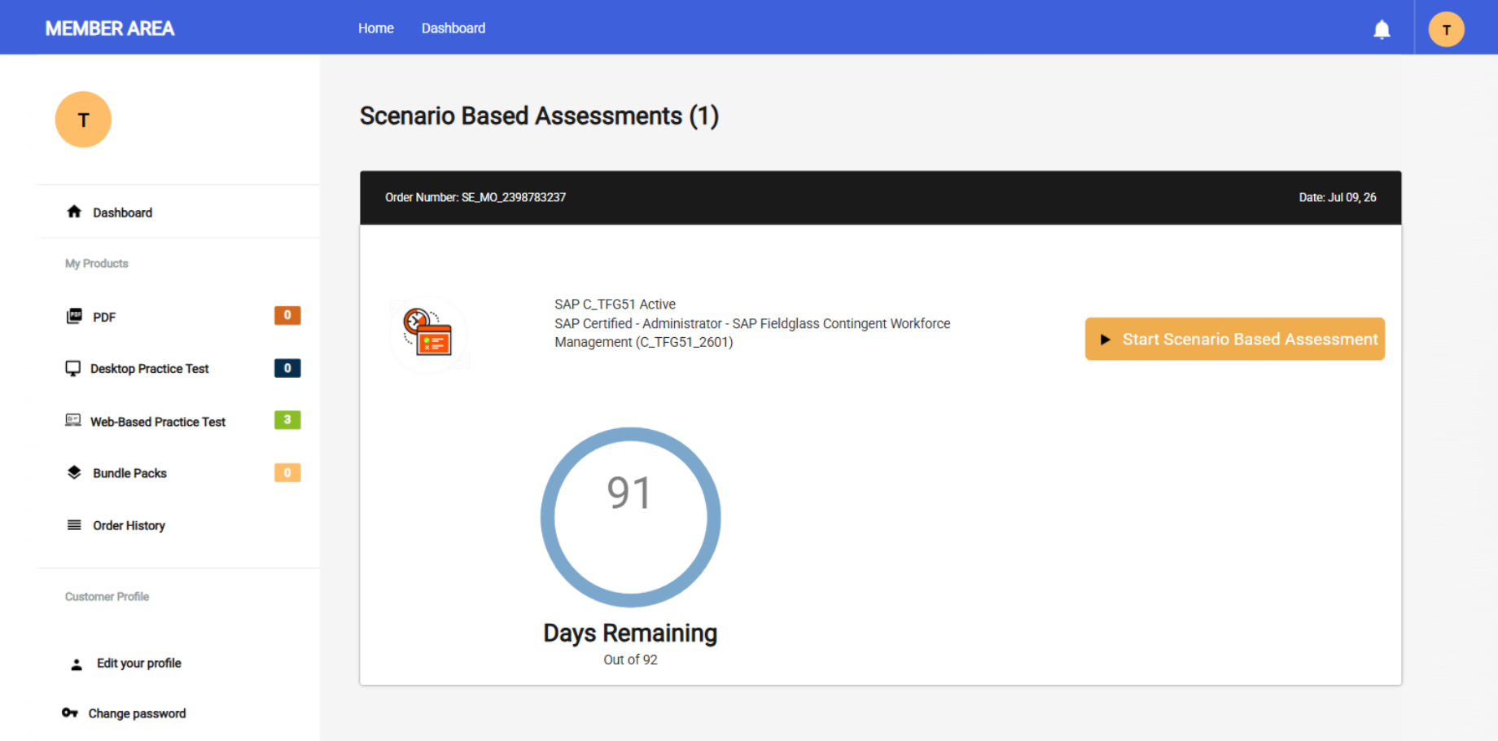The height and width of the screenshot is (741, 1498).
Task: Click the MEMBER AREA logo
Action: pyautogui.click(x=110, y=28)
